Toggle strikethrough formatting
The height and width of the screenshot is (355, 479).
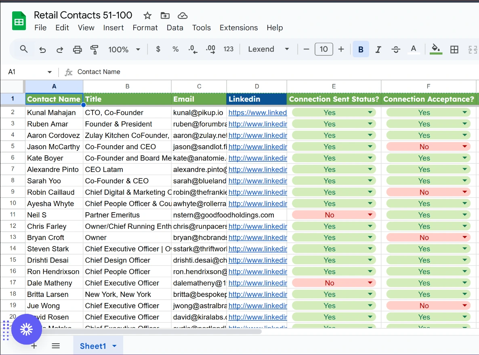click(x=396, y=49)
